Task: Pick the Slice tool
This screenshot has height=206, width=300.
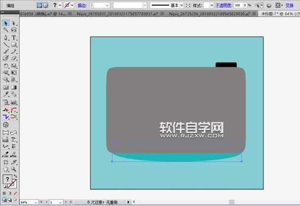Action: pyautogui.click(x=13, y=162)
